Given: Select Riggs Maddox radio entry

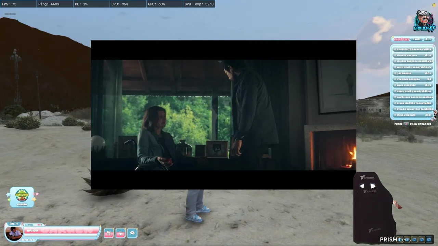Looking at the screenshot, I should 413,103.
